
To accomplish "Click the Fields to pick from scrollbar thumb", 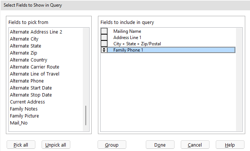I will [86, 116].
